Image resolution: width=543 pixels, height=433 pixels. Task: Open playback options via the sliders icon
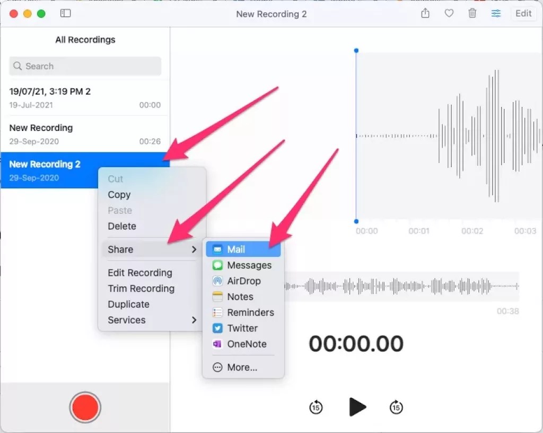(496, 14)
